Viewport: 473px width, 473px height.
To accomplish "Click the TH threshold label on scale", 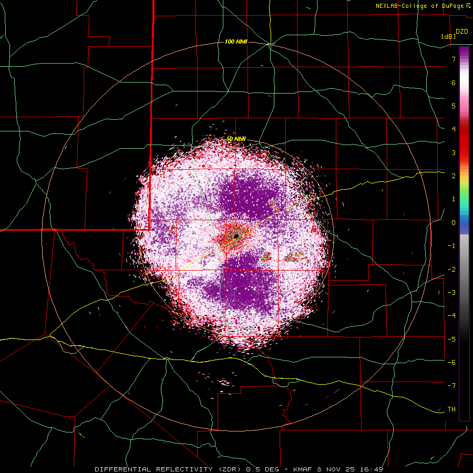I will click(451, 409).
